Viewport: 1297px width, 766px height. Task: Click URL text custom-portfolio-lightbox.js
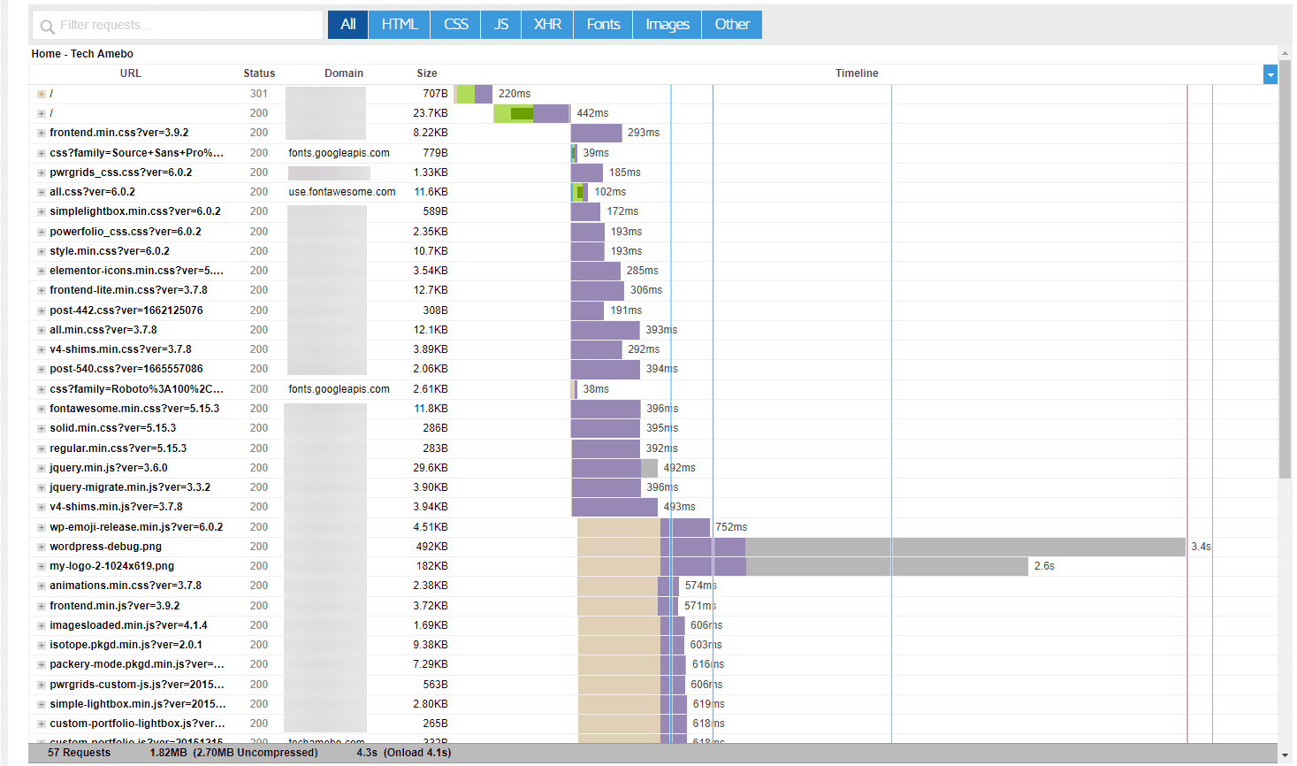point(137,724)
